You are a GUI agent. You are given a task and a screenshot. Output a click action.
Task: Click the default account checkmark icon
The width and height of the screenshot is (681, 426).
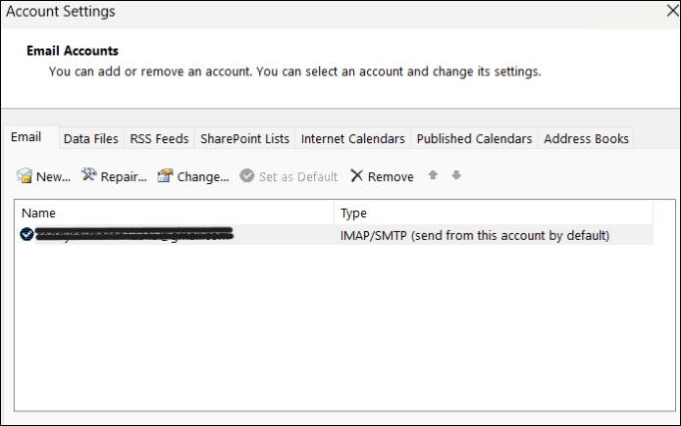pyautogui.click(x=26, y=234)
